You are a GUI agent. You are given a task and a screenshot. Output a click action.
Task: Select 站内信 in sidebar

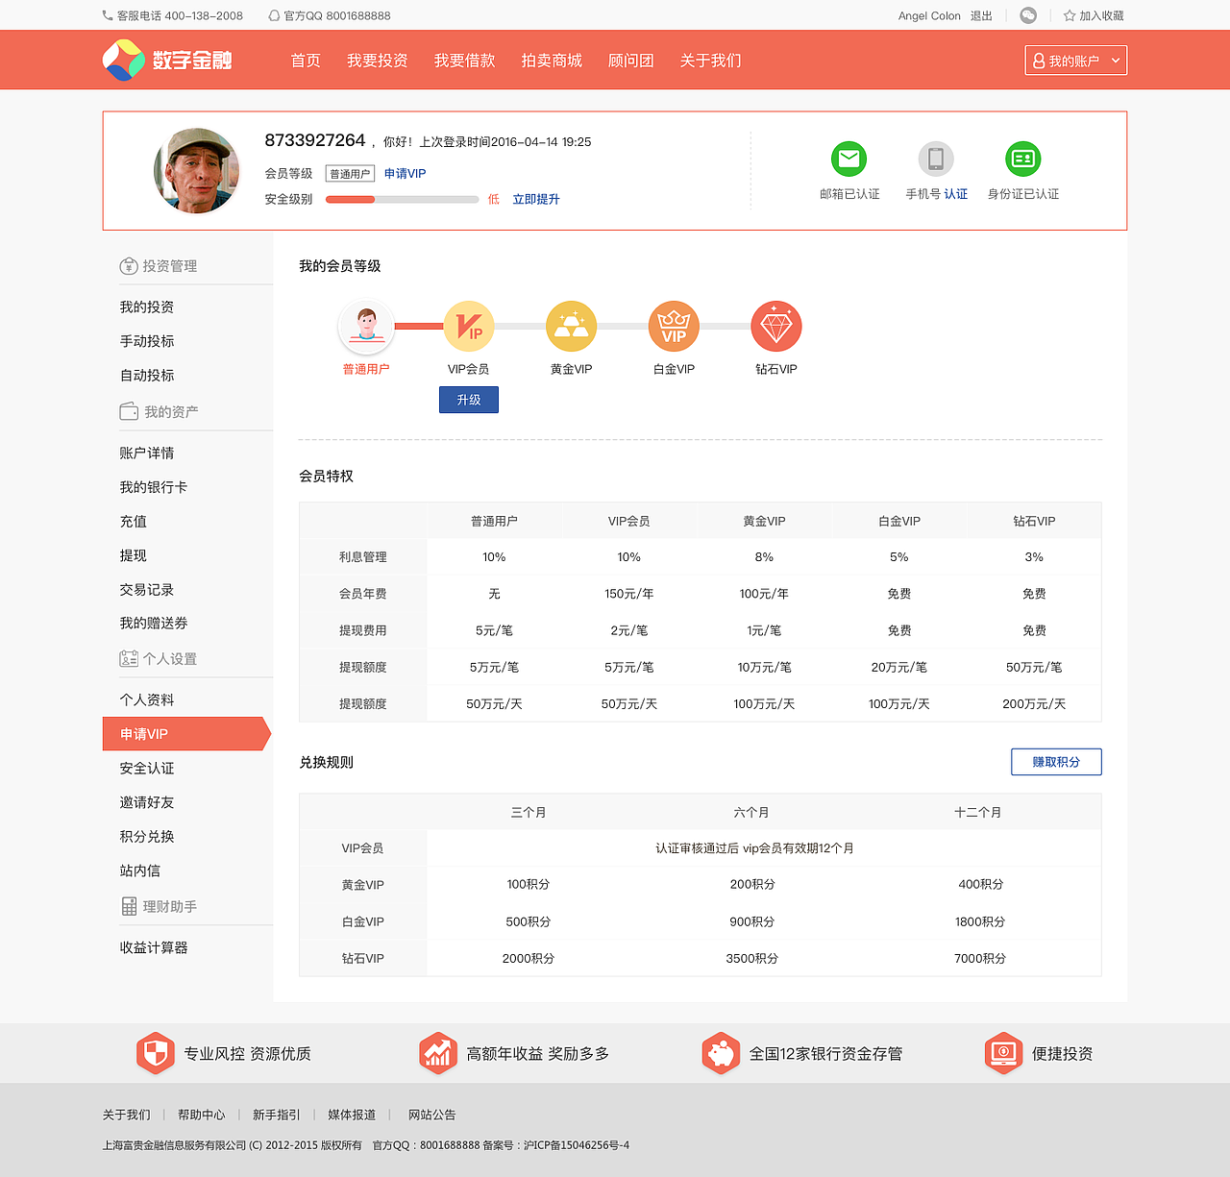(140, 870)
